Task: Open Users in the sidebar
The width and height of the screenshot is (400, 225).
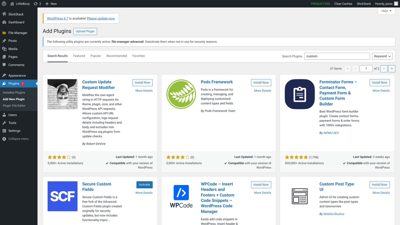Action: pos(19,115)
